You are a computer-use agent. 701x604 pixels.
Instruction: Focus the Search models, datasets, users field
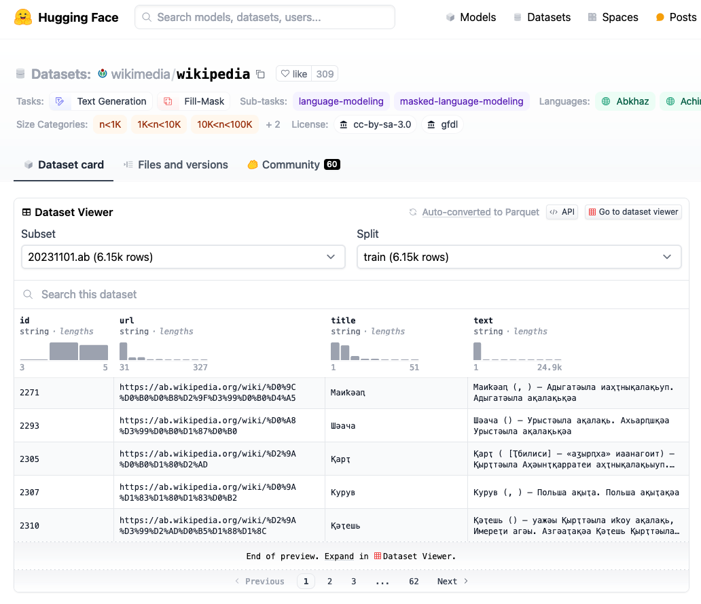[x=265, y=18]
